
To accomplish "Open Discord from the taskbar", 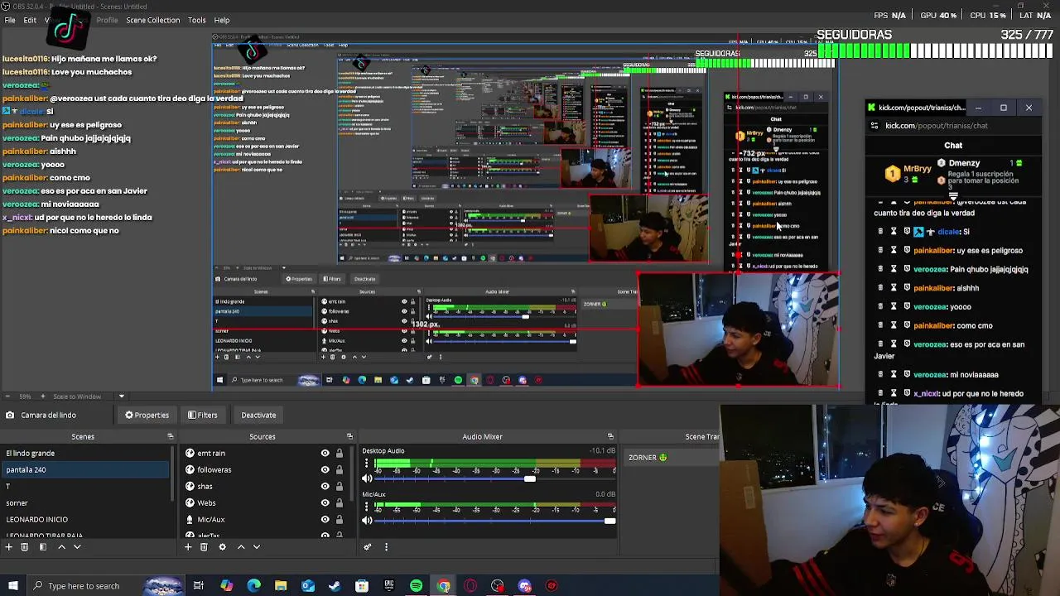I will coord(525,586).
